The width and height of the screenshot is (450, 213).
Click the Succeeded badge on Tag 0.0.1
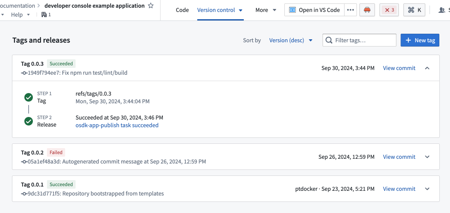click(61, 184)
